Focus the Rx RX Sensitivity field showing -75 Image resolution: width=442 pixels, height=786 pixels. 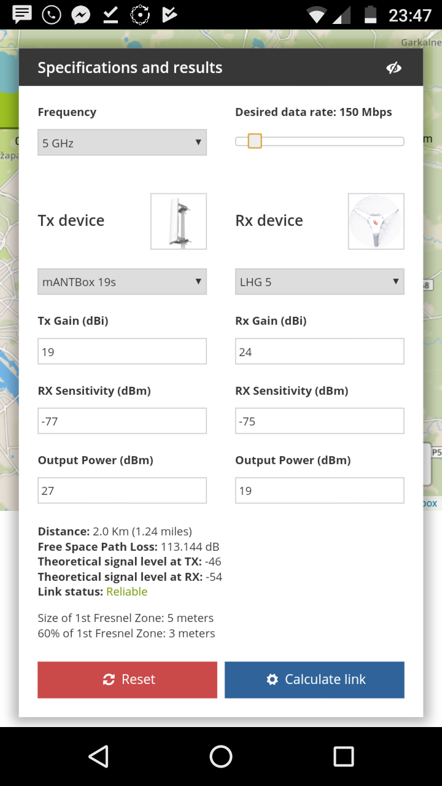320,421
